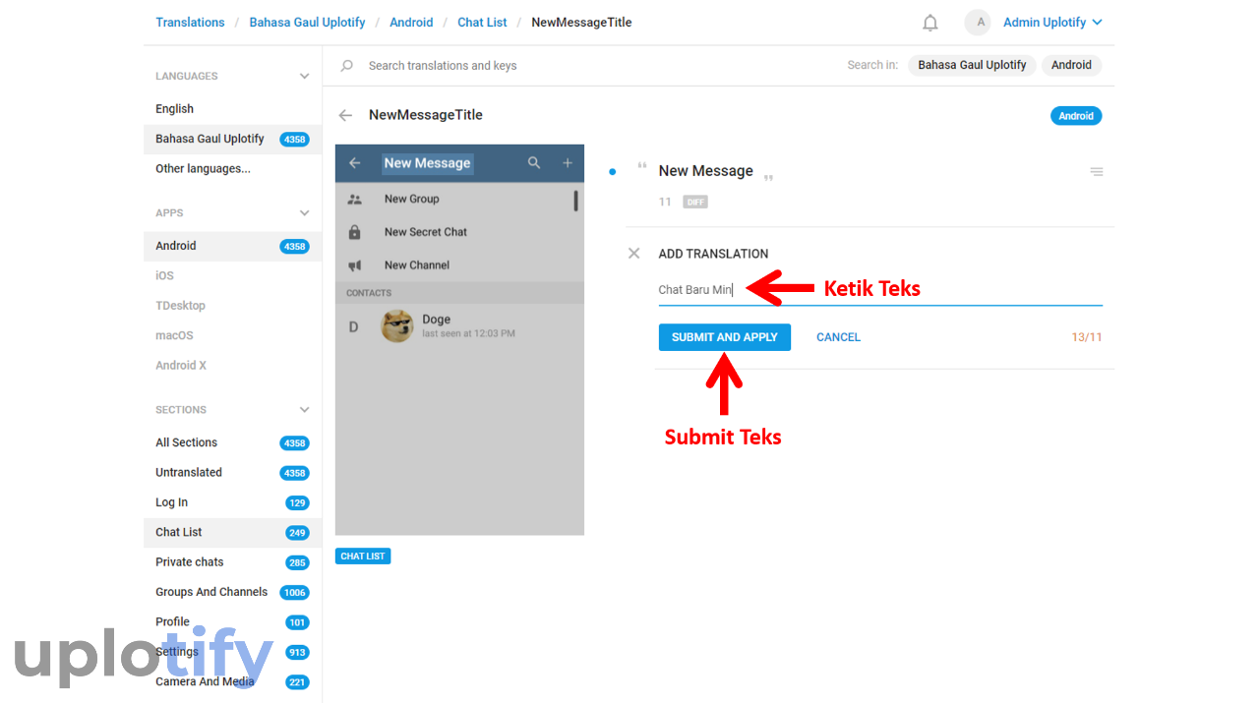The image size is (1259, 703).
Task: Click New Secret Chat text in preview
Action: coord(426,232)
